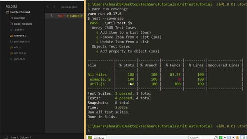247x139 pixels.
Task: Click the node_modules folder icon
Action: coord(11,24)
